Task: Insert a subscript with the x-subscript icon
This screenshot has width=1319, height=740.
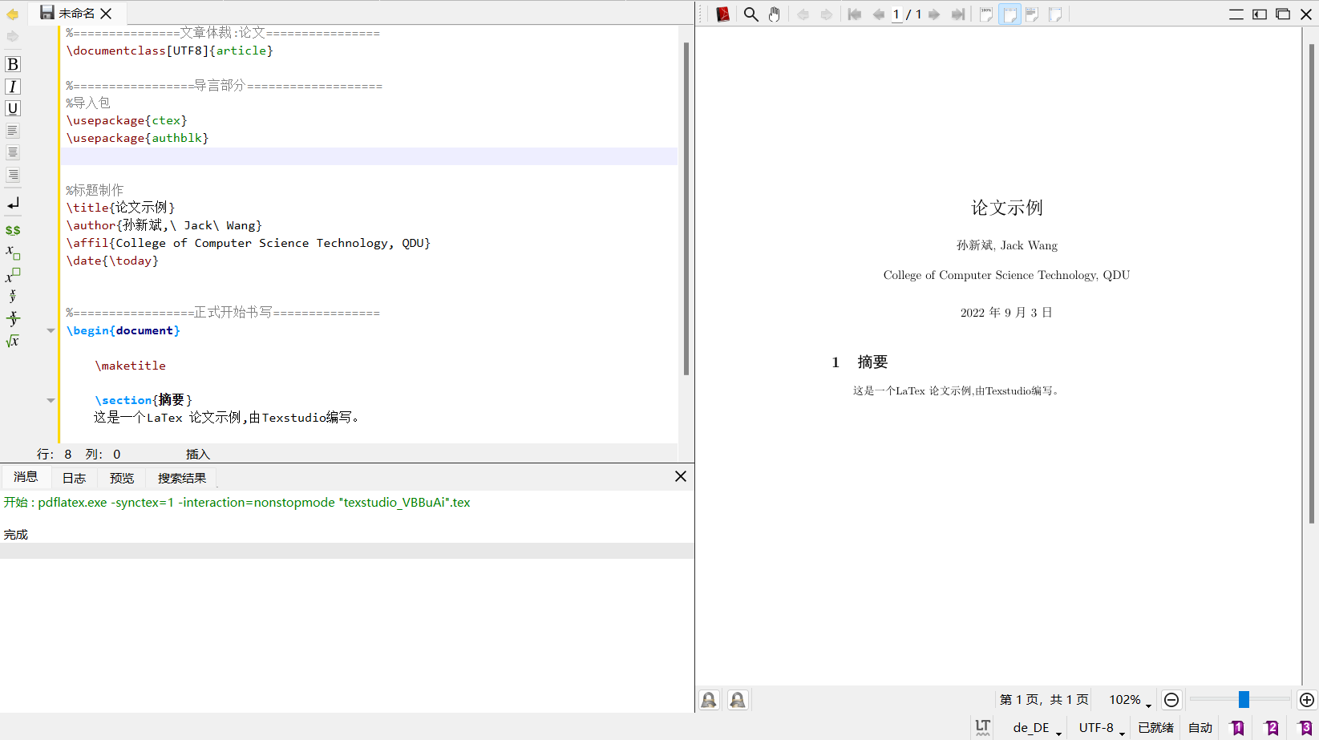Action: click(13, 253)
